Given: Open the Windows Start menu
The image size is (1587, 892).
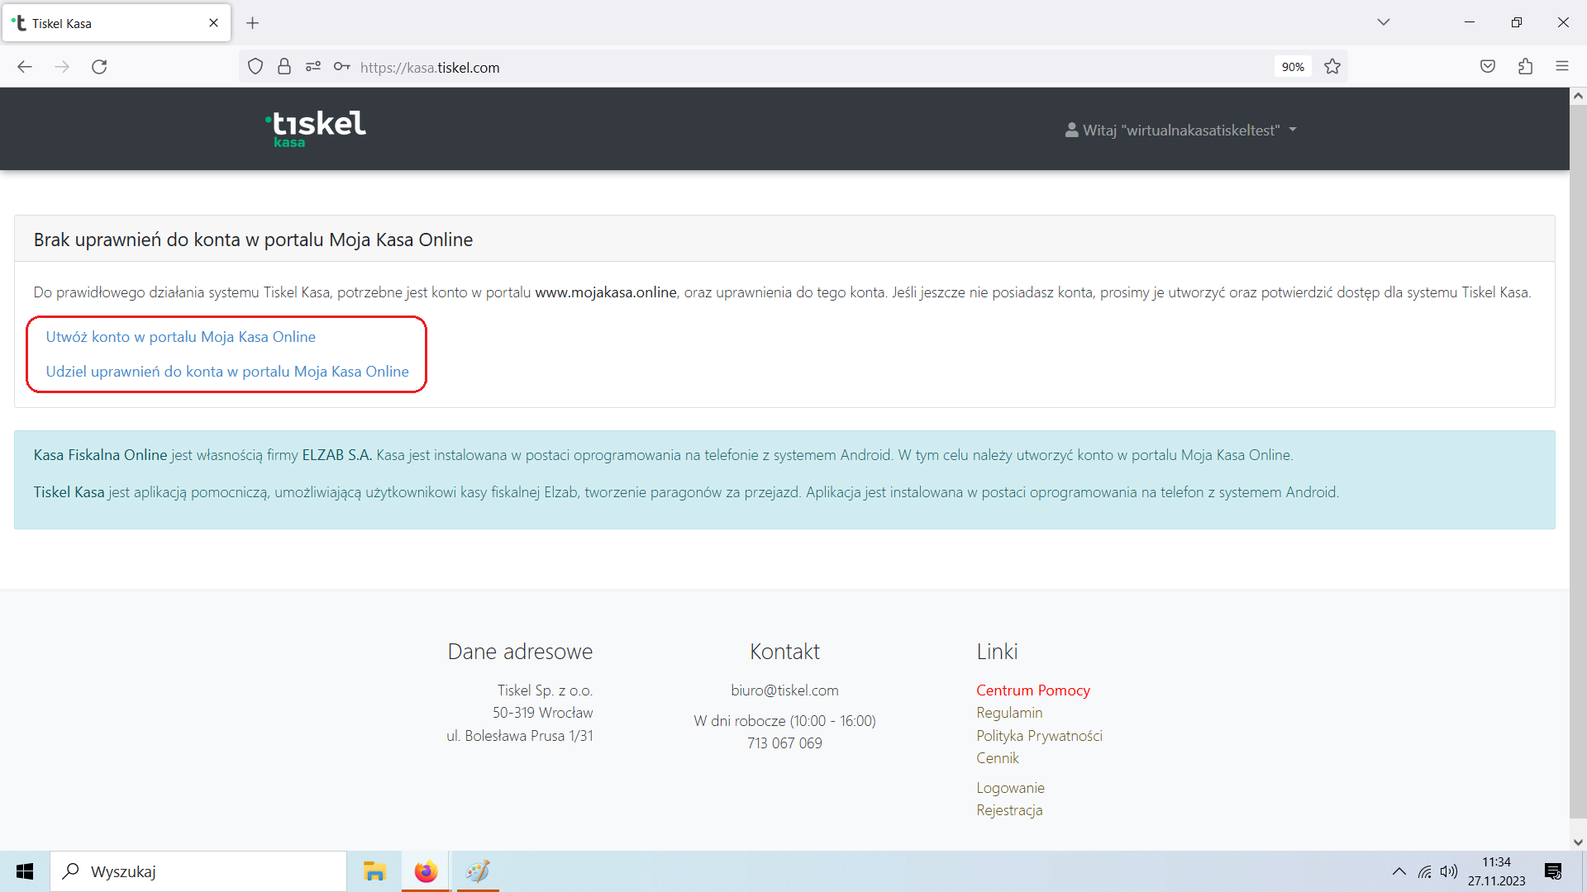Looking at the screenshot, I should pyautogui.click(x=25, y=871).
